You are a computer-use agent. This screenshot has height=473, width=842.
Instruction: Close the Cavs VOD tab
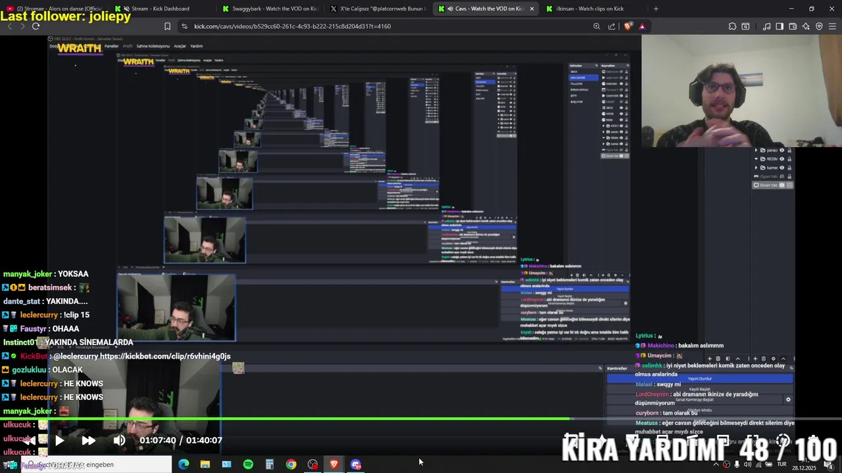pos(532,9)
